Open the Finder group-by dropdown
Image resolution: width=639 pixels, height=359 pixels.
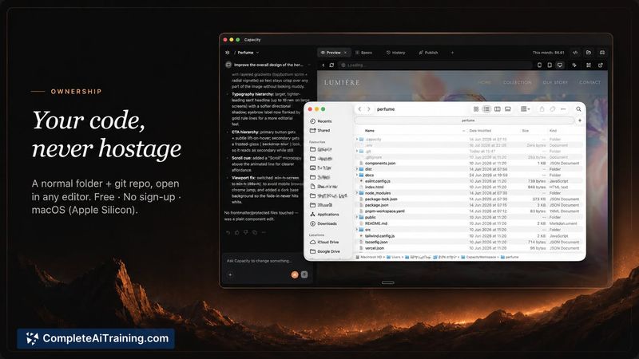pyautogui.click(x=526, y=109)
